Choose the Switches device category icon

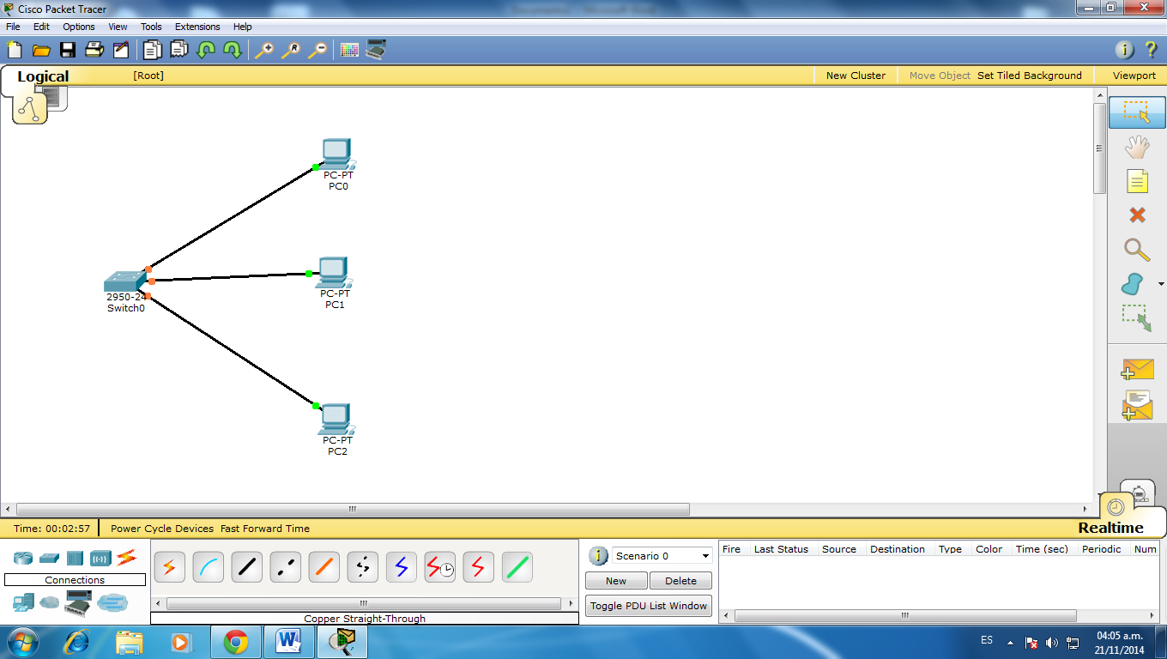[49, 559]
